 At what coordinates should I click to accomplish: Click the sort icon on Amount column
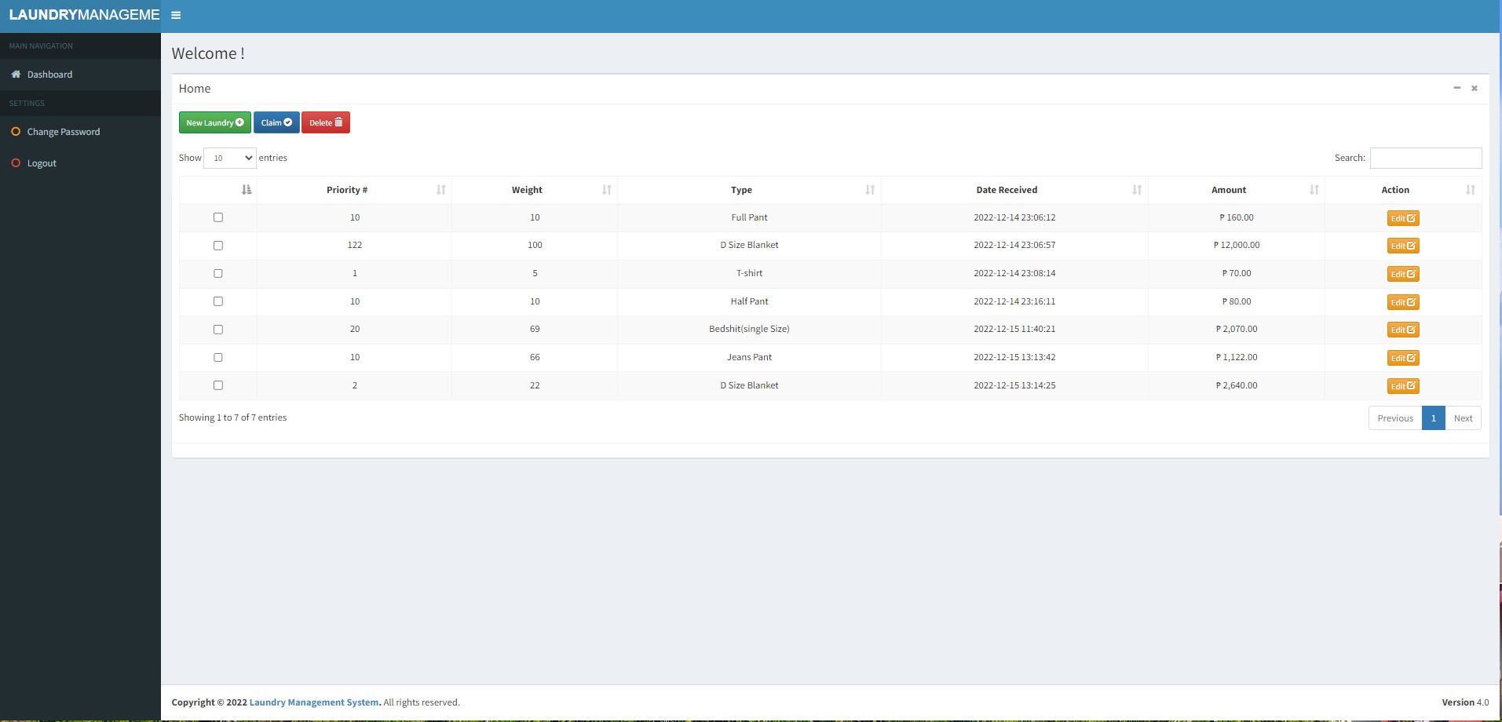coord(1313,189)
